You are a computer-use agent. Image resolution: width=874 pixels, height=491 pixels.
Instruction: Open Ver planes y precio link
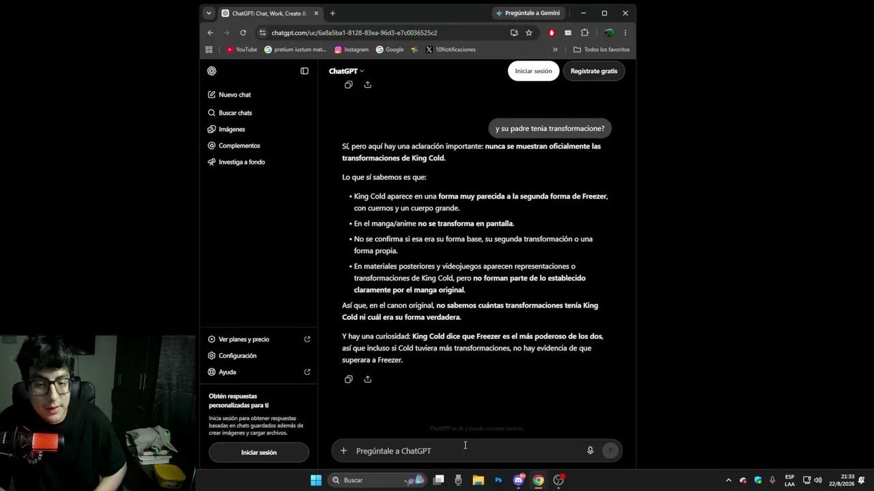click(x=259, y=339)
